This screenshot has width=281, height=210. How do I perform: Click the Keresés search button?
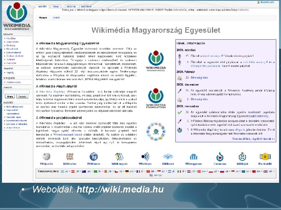click(x=22, y=96)
